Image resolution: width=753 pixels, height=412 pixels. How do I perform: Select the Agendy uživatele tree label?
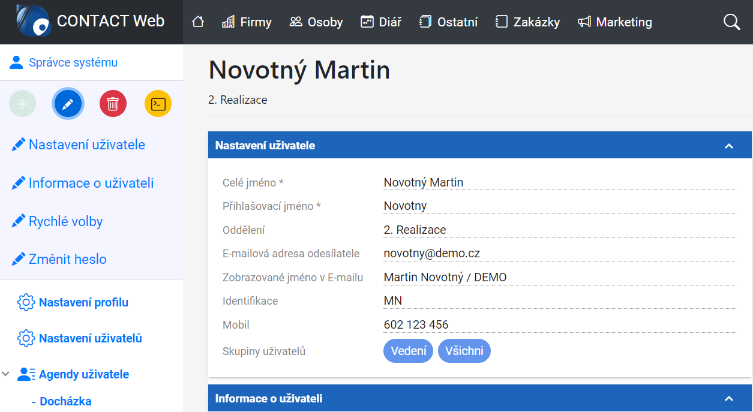click(x=84, y=374)
